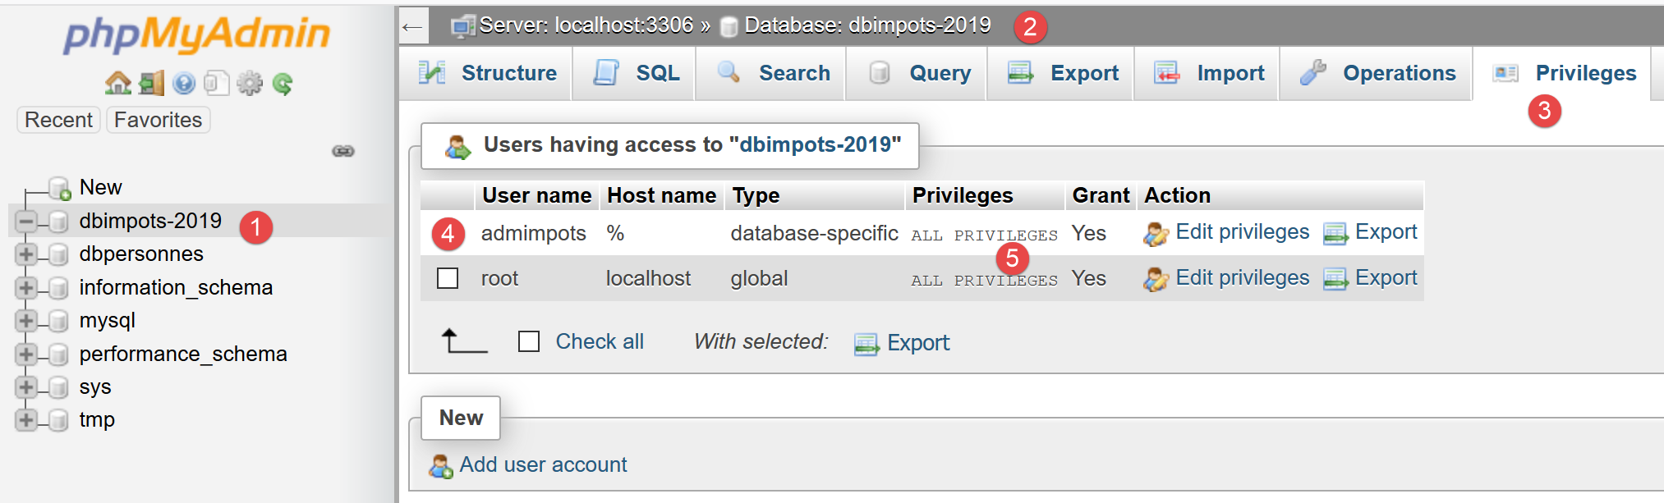Tick the checkbox for root user
Viewport: 1664px width, 503px height.
448,278
